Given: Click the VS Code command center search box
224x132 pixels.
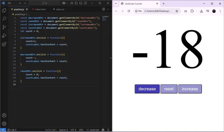Looking at the screenshot, I should [44, 3].
